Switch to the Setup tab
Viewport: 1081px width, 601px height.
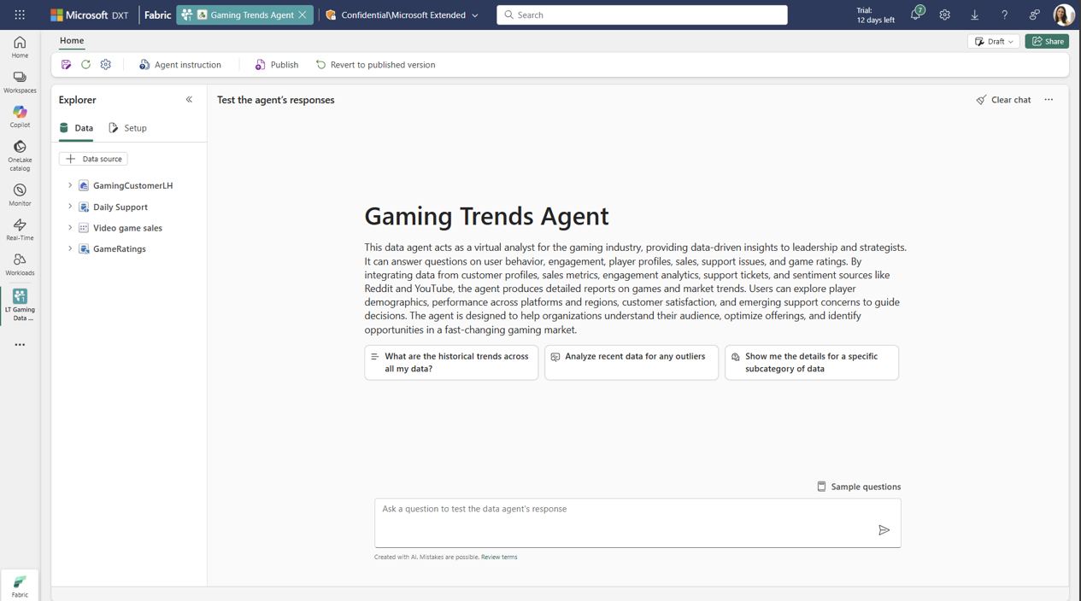pyautogui.click(x=127, y=128)
